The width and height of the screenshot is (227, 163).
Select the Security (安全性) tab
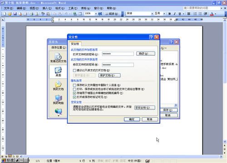pos(75,44)
